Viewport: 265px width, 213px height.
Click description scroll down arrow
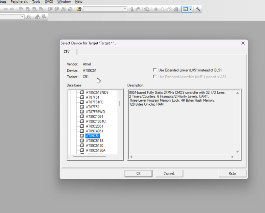pos(237,152)
